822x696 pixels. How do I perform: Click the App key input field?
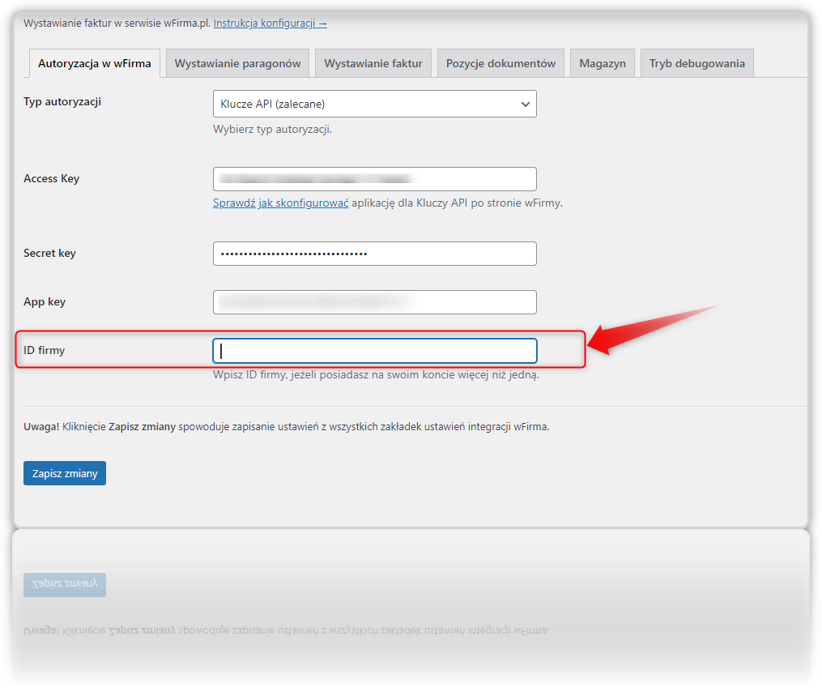[375, 302]
